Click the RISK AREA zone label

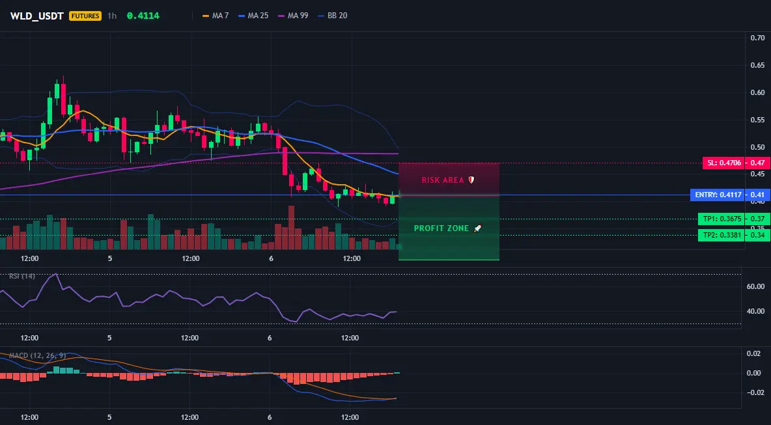click(x=448, y=180)
